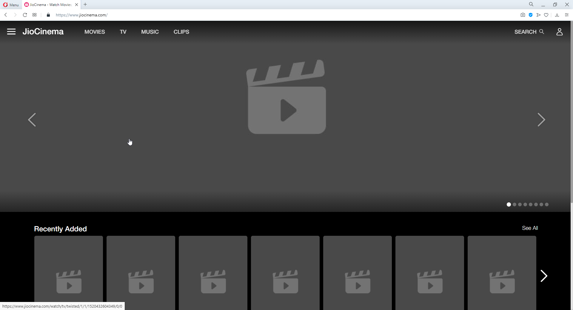Play the main banner clapperboard placeholder

pos(286,97)
